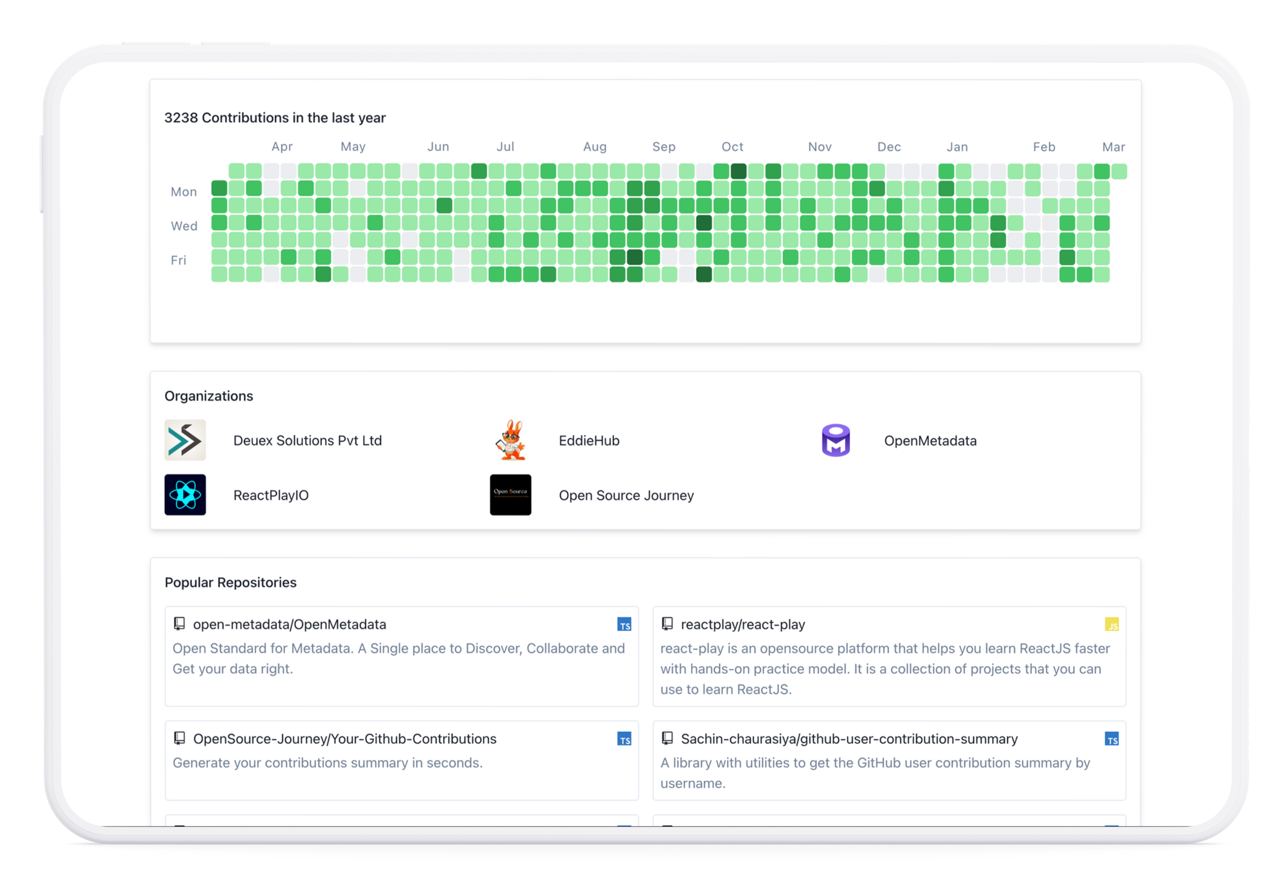Image resolution: width=1288 pixels, height=889 pixels.
Task: Open the OpenSource-Journey/Your-Github-Contributions repository
Action: (344, 738)
